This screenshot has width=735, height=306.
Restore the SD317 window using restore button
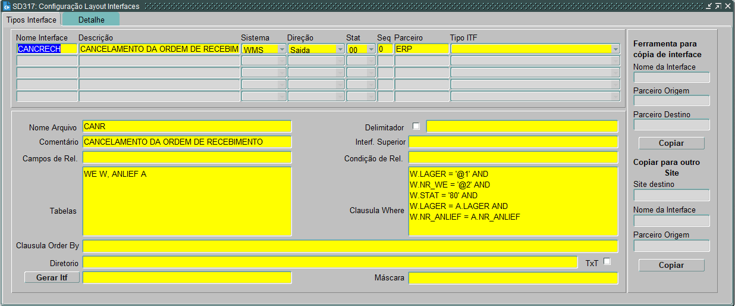click(718, 6)
